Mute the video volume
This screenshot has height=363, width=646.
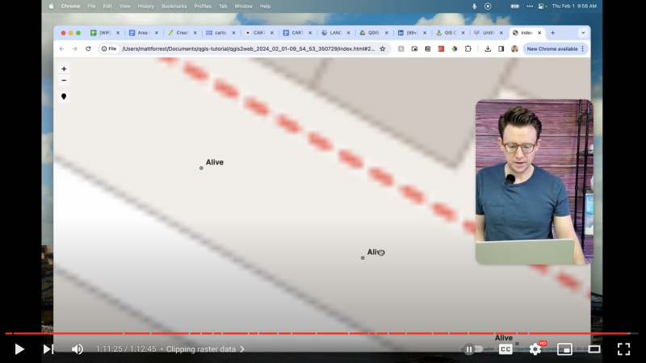point(78,348)
